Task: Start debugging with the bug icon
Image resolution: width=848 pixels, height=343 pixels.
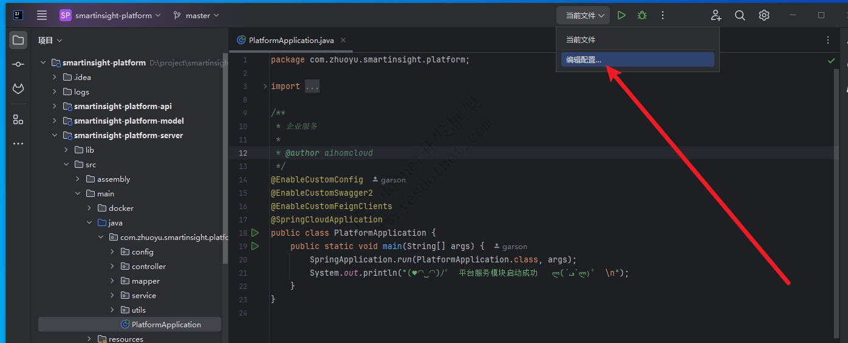Action: [642, 15]
